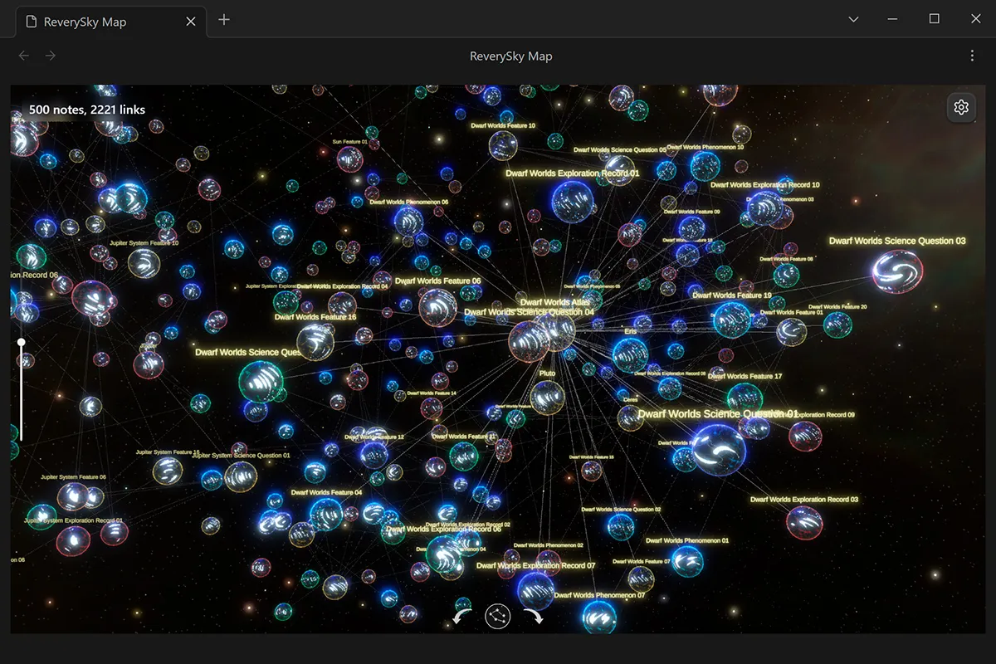
Task: Select the Ceres node label
Action: pos(631,399)
